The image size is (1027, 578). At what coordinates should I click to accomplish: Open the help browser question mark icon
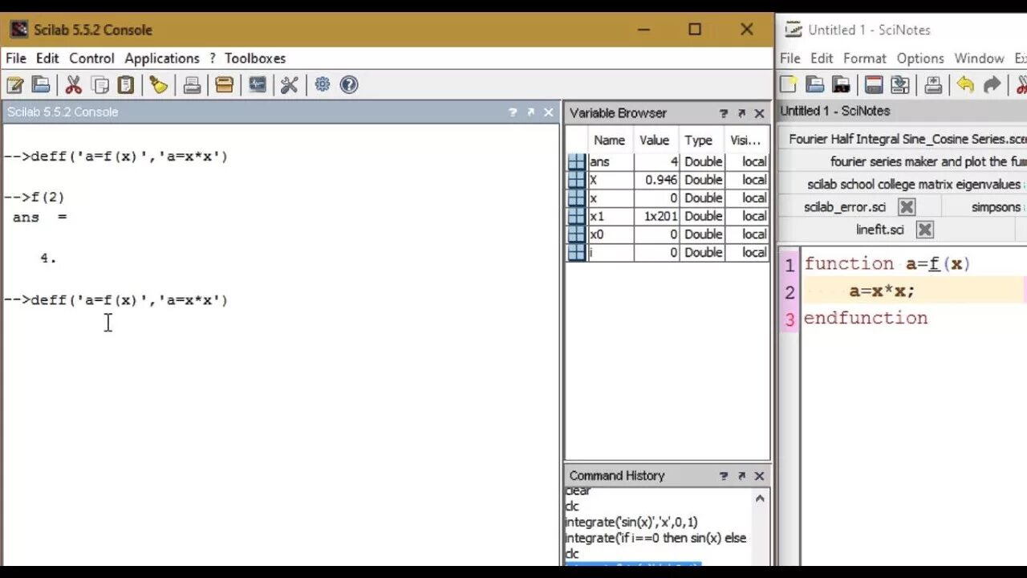349,84
